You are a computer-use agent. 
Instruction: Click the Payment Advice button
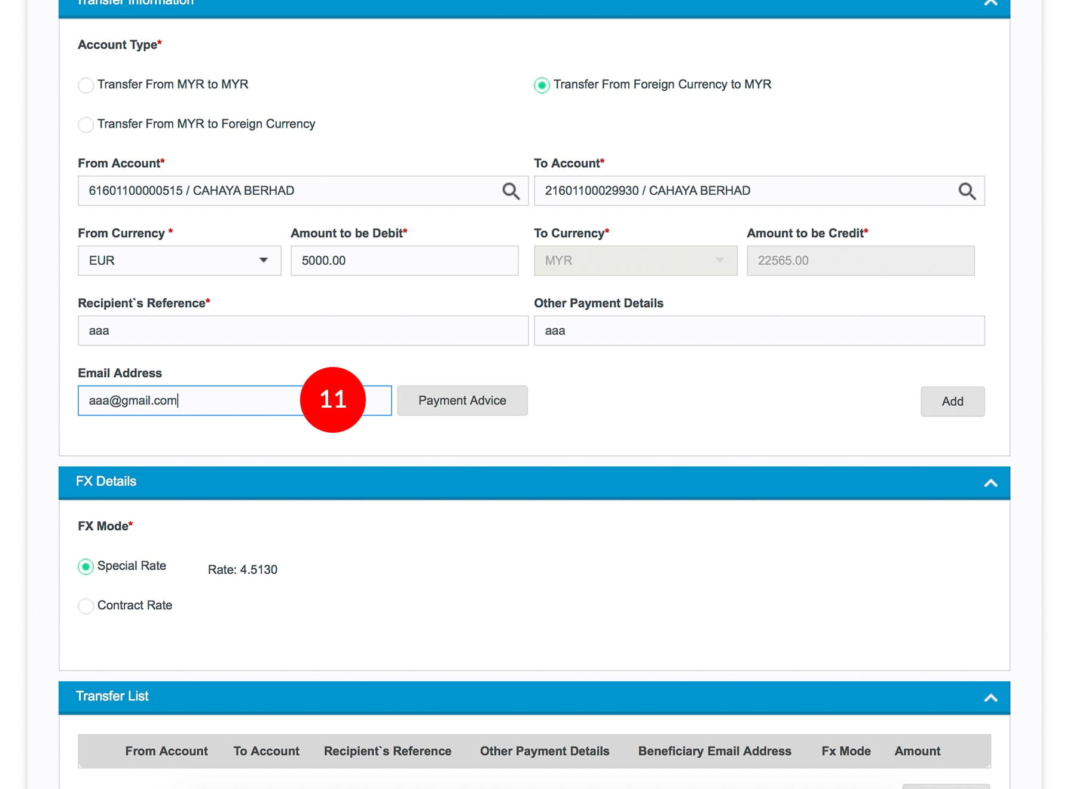[x=462, y=400]
